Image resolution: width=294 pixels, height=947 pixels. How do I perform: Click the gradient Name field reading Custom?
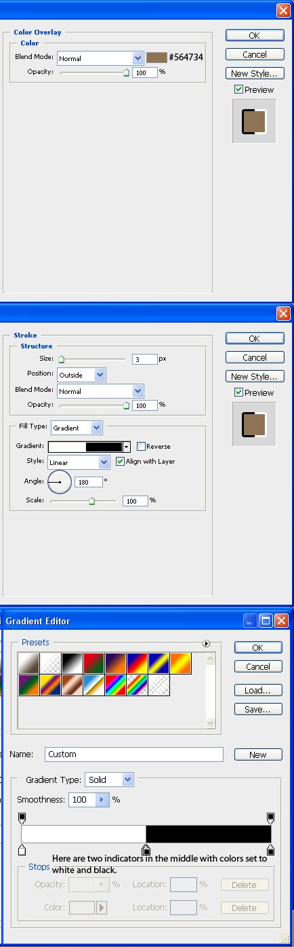click(134, 754)
